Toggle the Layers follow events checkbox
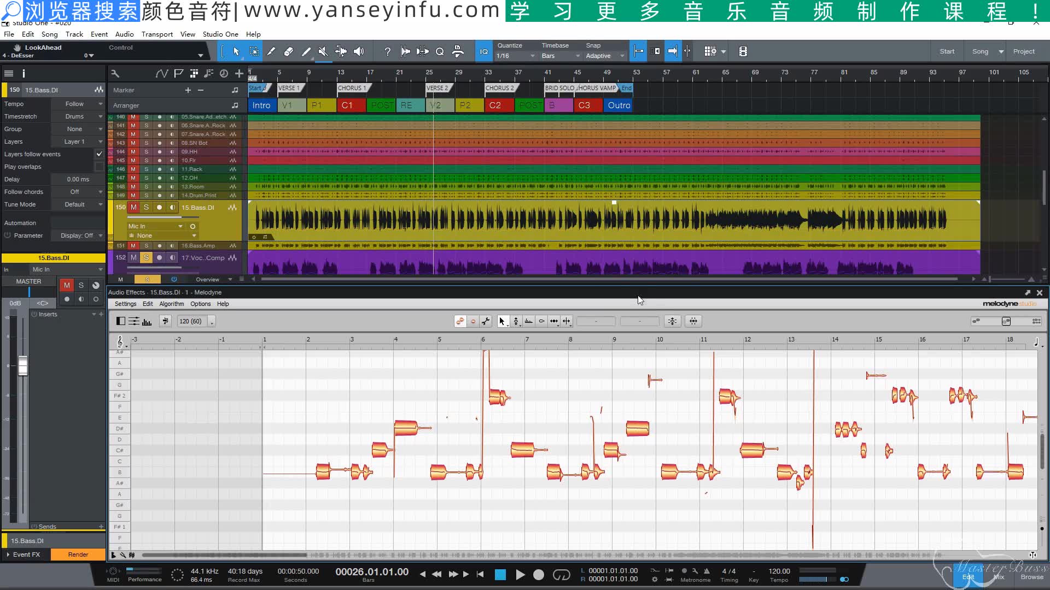Viewport: 1050px width, 590px height. tap(99, 154)
